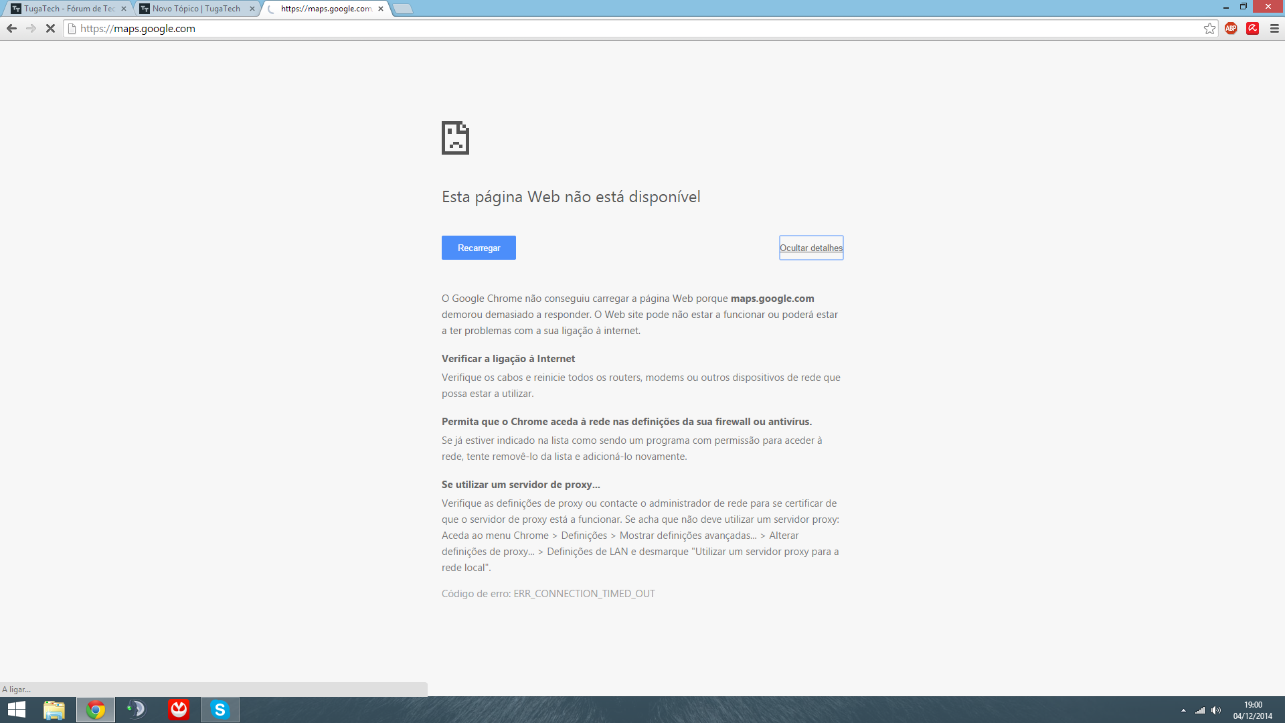Open File Explorer from the taskbar
The width and height of the screenshot is (1285, 723).
pyautogui.click(x=54, y=710)
